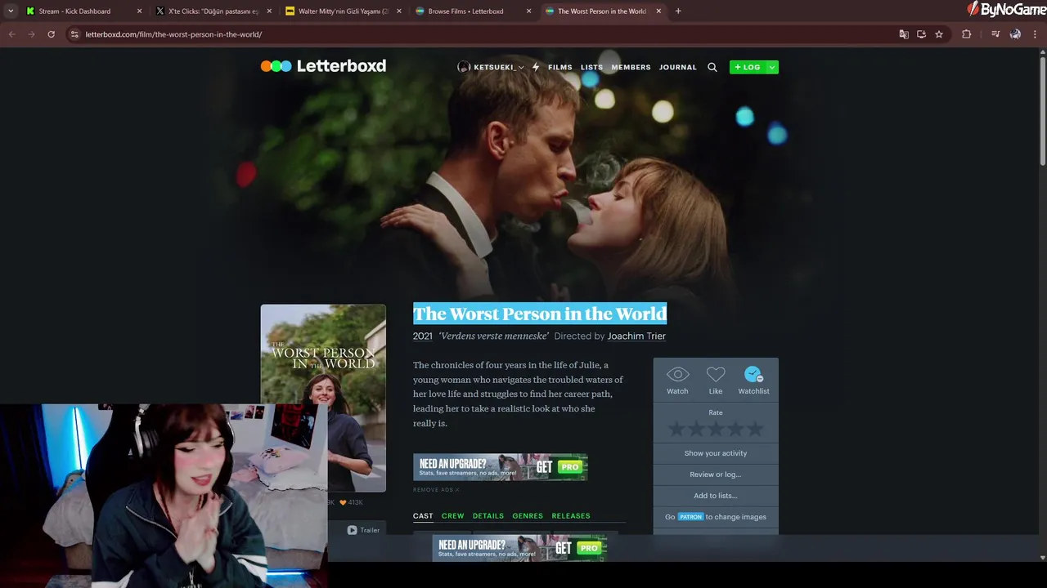Switch to the DETAILS tab
Screen dimensions: 1047x588
pos(488,516)
